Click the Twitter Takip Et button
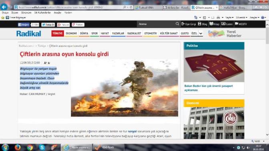Viewport: 269px width, 151px height. click(x=48, y=25)
